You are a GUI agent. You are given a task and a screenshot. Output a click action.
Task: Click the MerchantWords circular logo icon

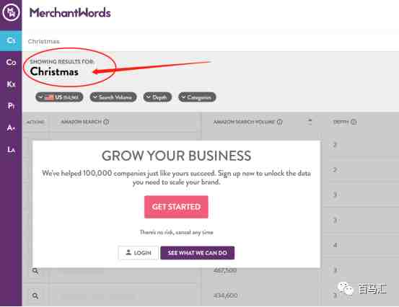tap(11, 12)
